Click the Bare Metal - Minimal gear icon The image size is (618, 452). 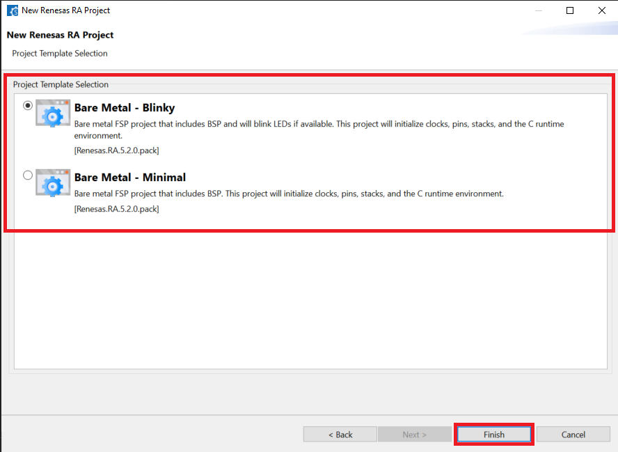pos(53,182)
